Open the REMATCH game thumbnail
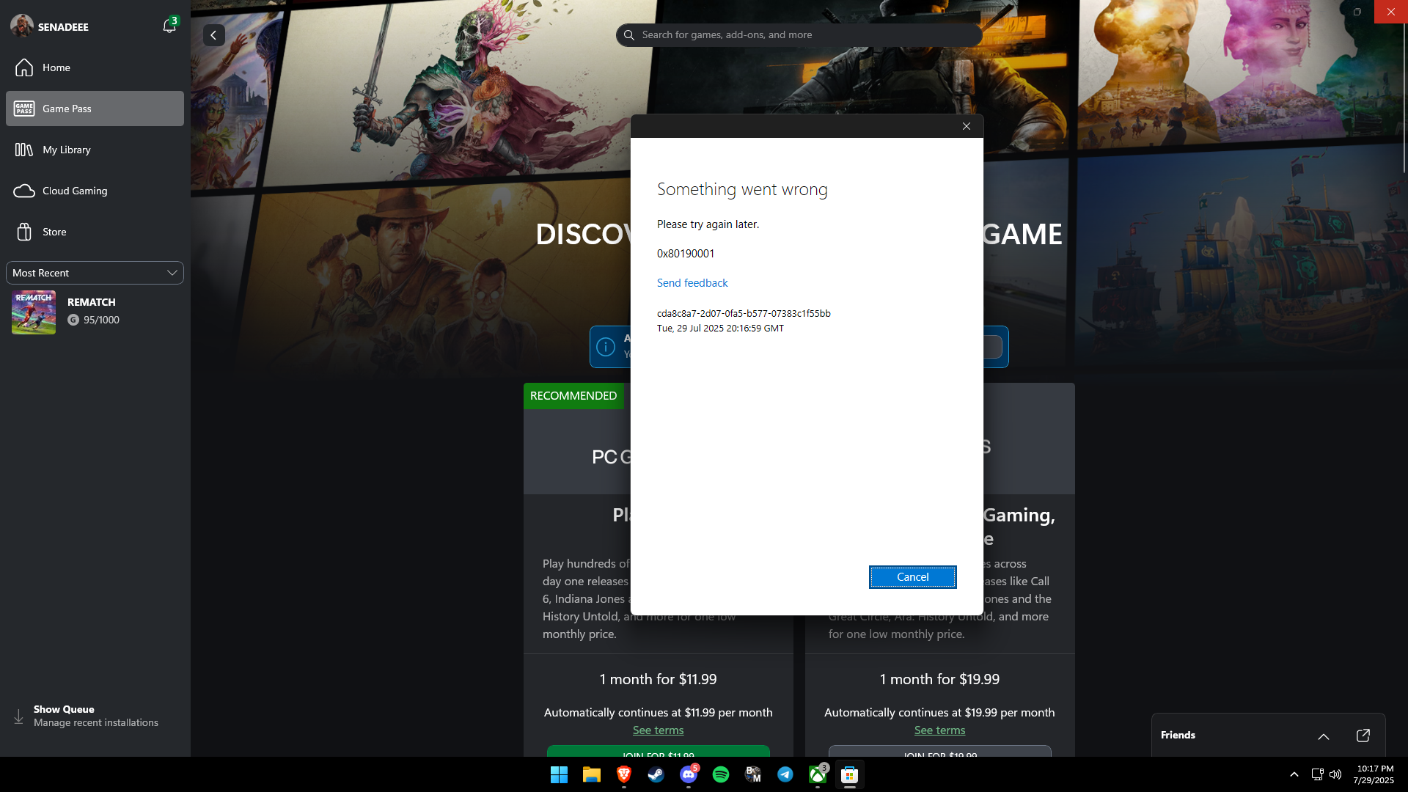This screenshot has height=792, width=1408. coord(34,312)
